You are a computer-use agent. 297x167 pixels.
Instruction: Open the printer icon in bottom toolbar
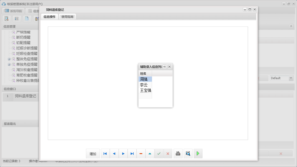178,153
